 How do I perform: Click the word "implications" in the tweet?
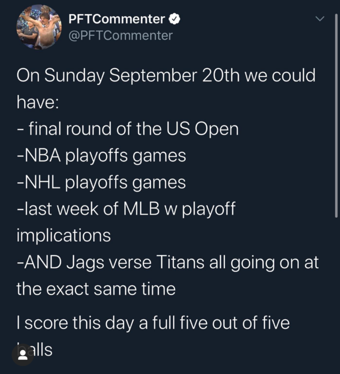point(64,235)
